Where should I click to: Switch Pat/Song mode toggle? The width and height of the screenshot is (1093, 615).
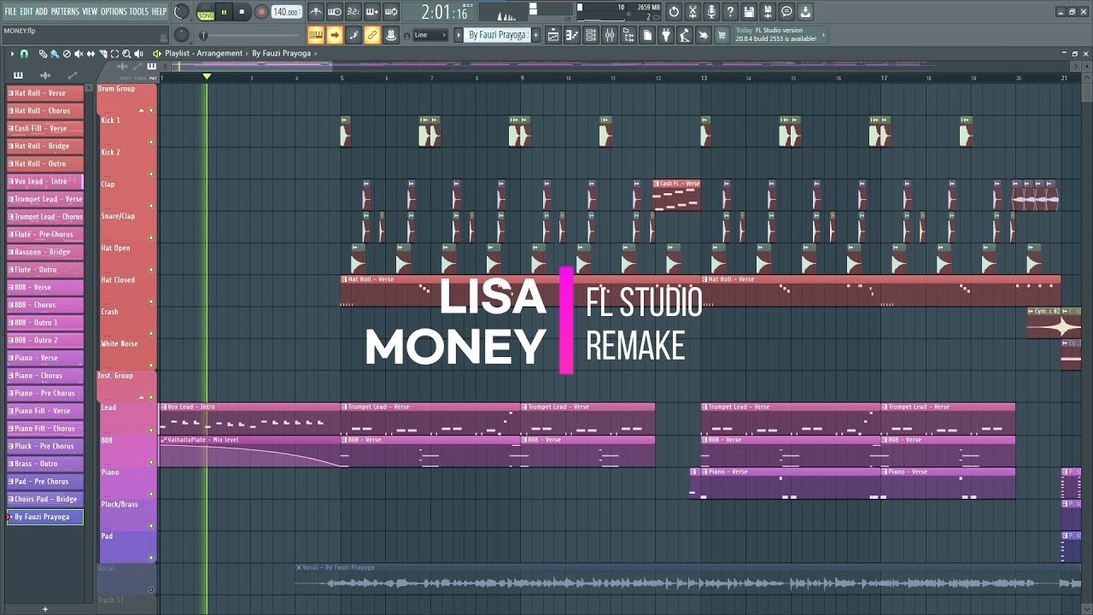206,12
